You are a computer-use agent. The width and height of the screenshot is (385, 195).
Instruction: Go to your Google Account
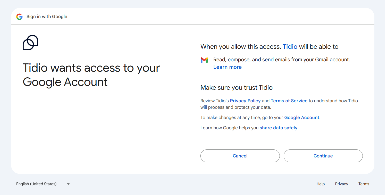(301, 117)
